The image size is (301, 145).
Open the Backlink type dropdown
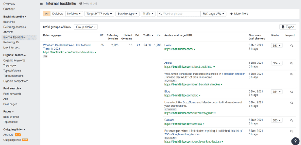pos(127,14)
